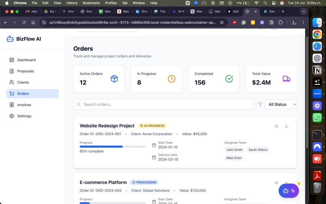Viewport: 326px width, 204px height.
Task: Open the Dashboard sidebar item
Action: point(32,60)
